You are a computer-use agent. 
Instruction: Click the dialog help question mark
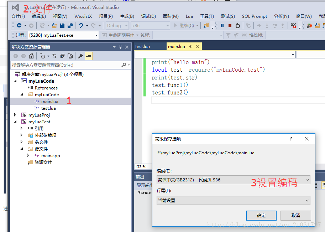point(291,139)
